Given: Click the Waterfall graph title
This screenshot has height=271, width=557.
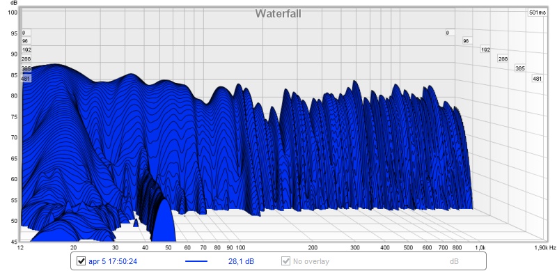Looking at the screenshot, I should tap(278, 13).
